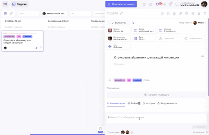Mark the task card's completion circle checkbox
This screenshot has height=135, width=209.
tap(40, 48)
